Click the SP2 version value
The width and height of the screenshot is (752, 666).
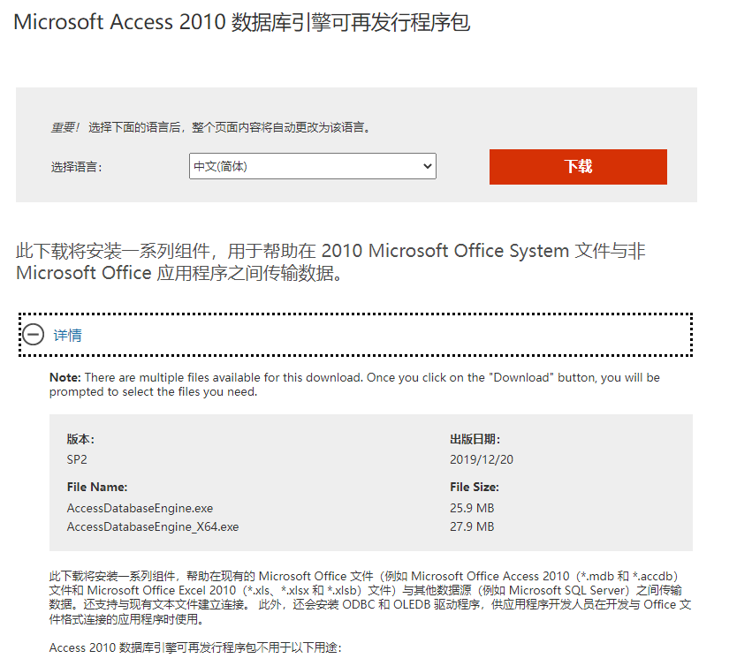[77, 460]
